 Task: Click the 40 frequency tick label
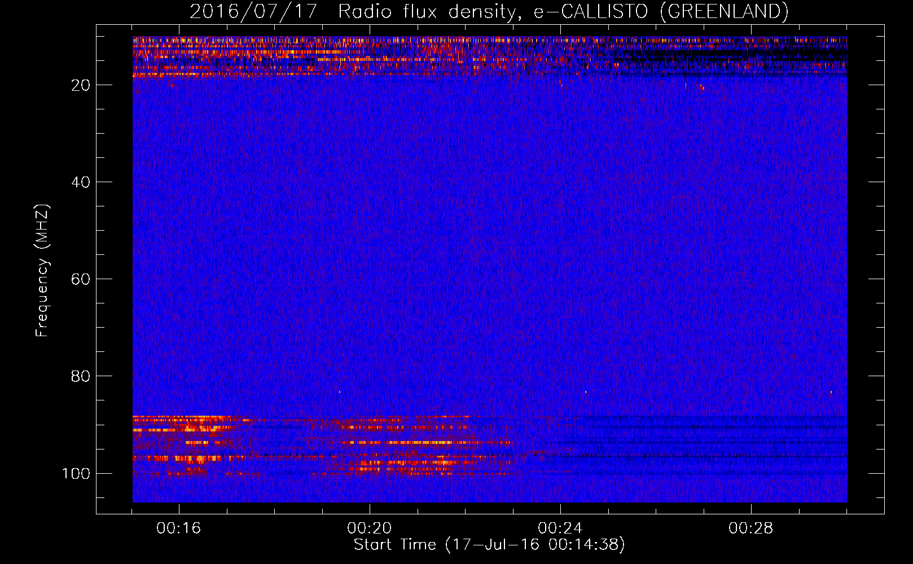coord(80,182)
